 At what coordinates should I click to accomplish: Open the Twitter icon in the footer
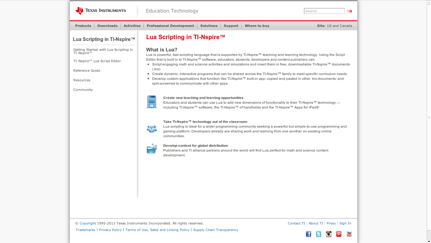point(319,234)
